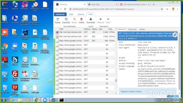
Task: Open the AnyDesk desktop shortcut
Action: 5,33
